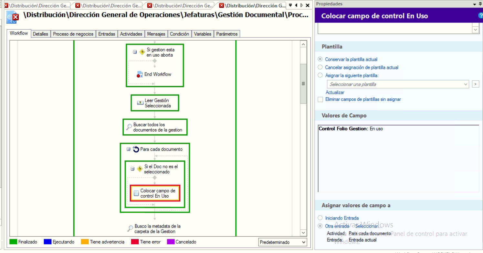Image resolution: width=483 pixels, height=253 pixels.
Task: Click the purple 'Cancelado' legend swatch
Action: (171, 242)
